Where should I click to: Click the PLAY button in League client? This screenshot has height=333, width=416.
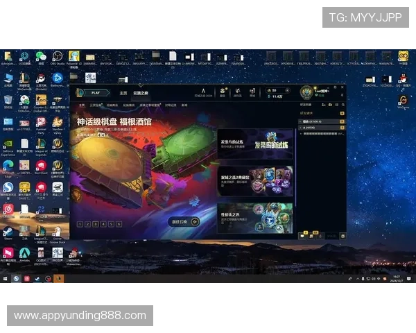(x=96, y=92)
